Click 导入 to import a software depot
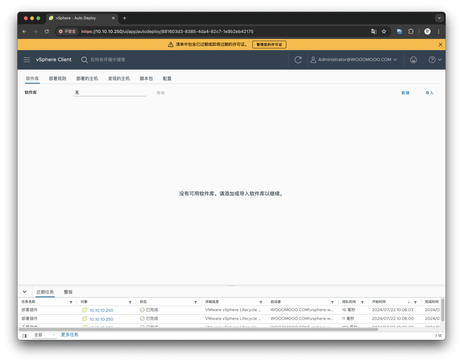463x363 pixels. 430,93
